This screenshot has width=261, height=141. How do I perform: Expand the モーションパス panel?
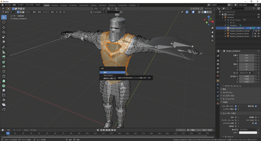(227, 99)
